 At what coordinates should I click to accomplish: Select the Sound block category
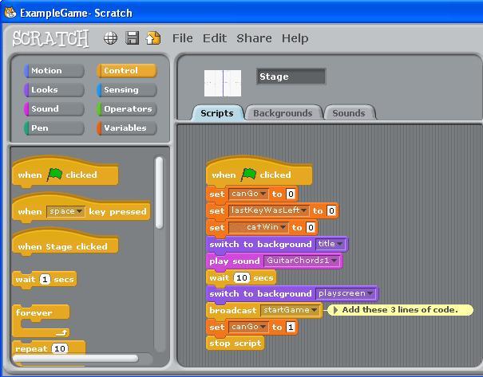point(54,109)
